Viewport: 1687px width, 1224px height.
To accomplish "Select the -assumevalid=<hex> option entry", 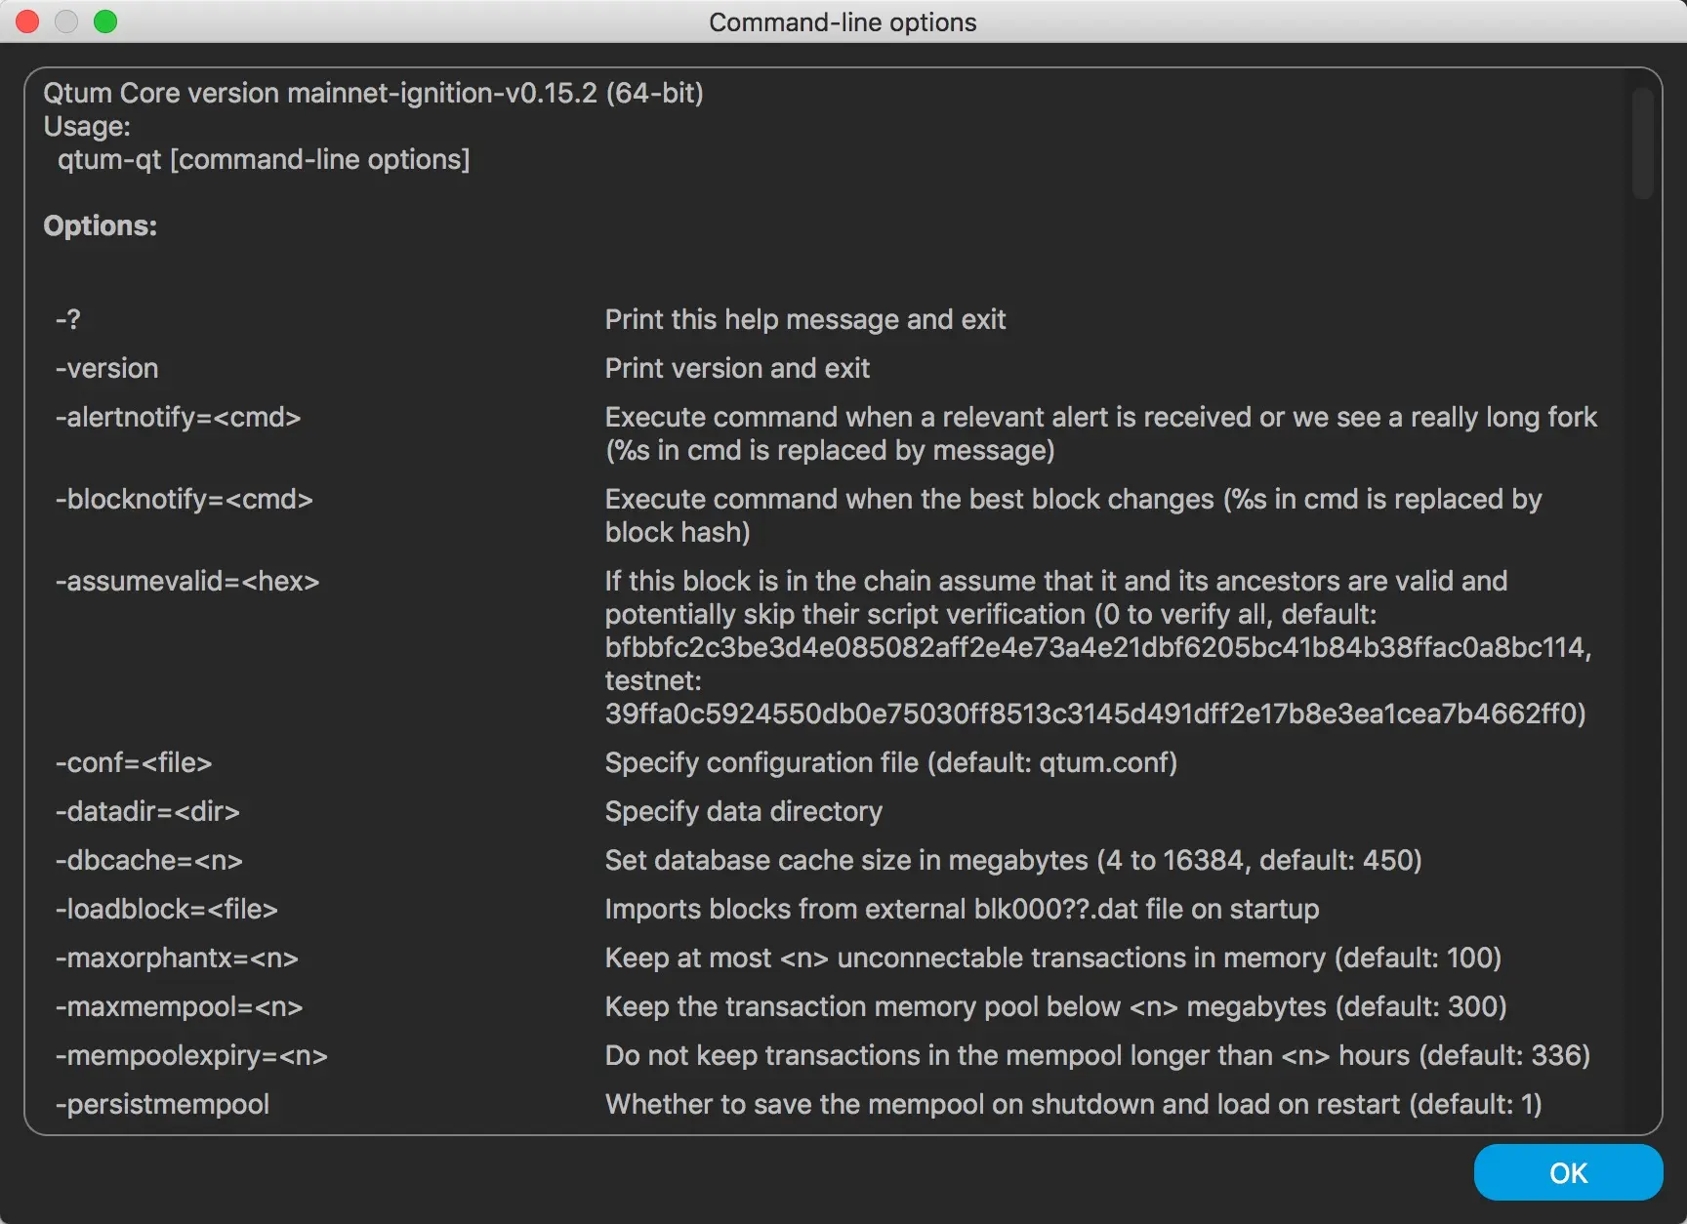I will [187, 581].
